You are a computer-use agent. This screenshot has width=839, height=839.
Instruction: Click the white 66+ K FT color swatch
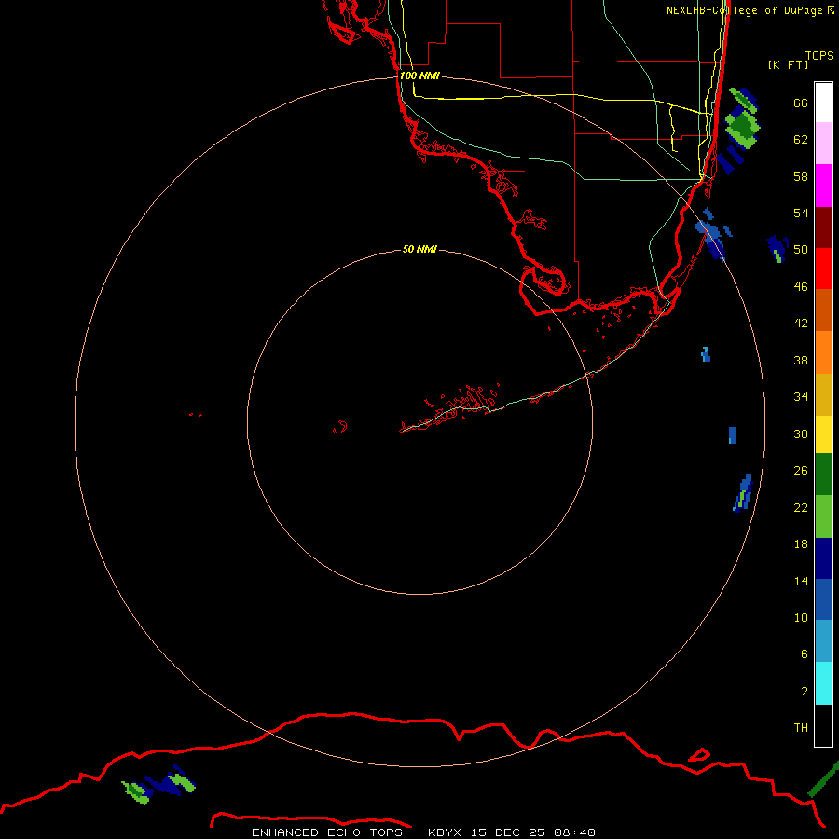click(823, 103)
